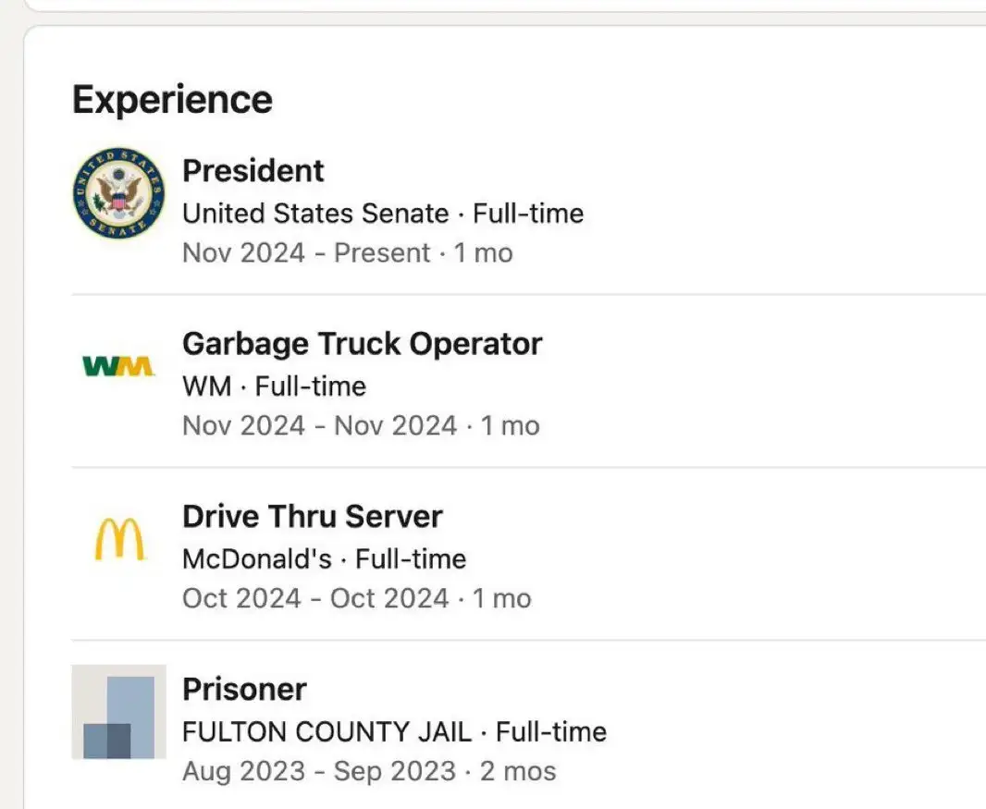Screen dimensions: 986x809
Task: Select the Nov 2024 - Present date range
Action: (306, 253)
